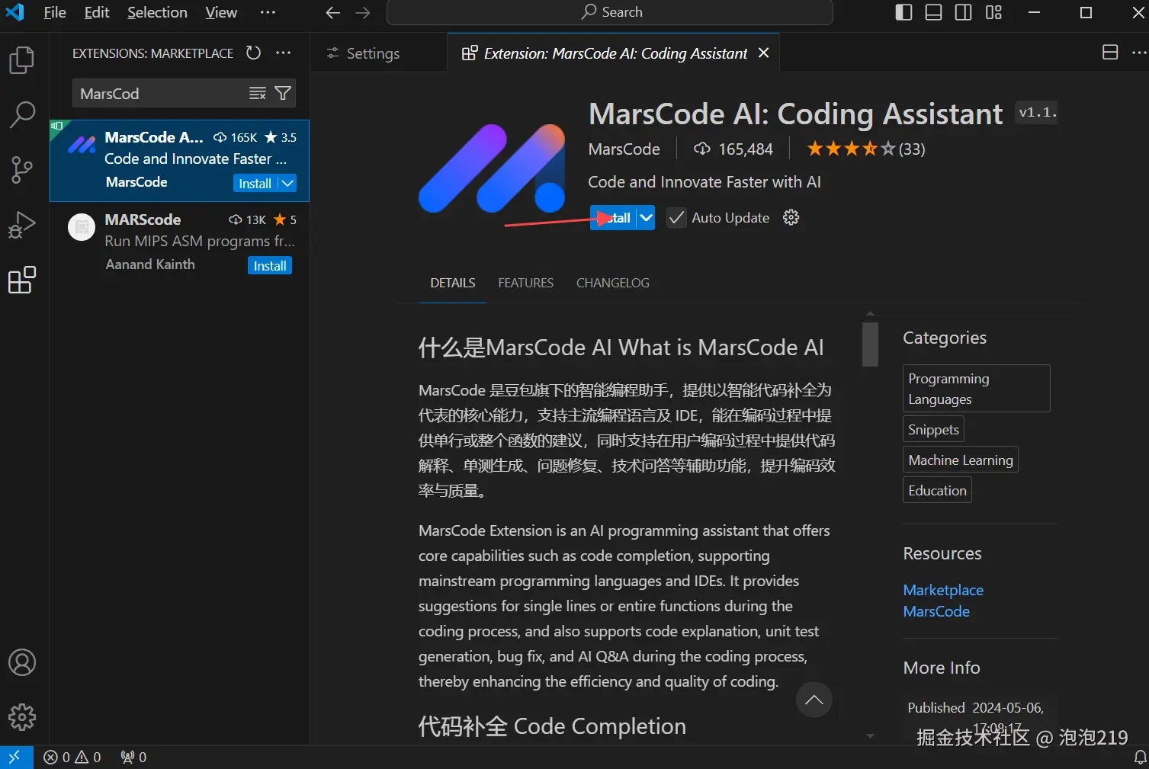Install MarsCode AI from the extension page
Screen dimensions: 1149x769
pyautogui.click(x=613, y=218)
